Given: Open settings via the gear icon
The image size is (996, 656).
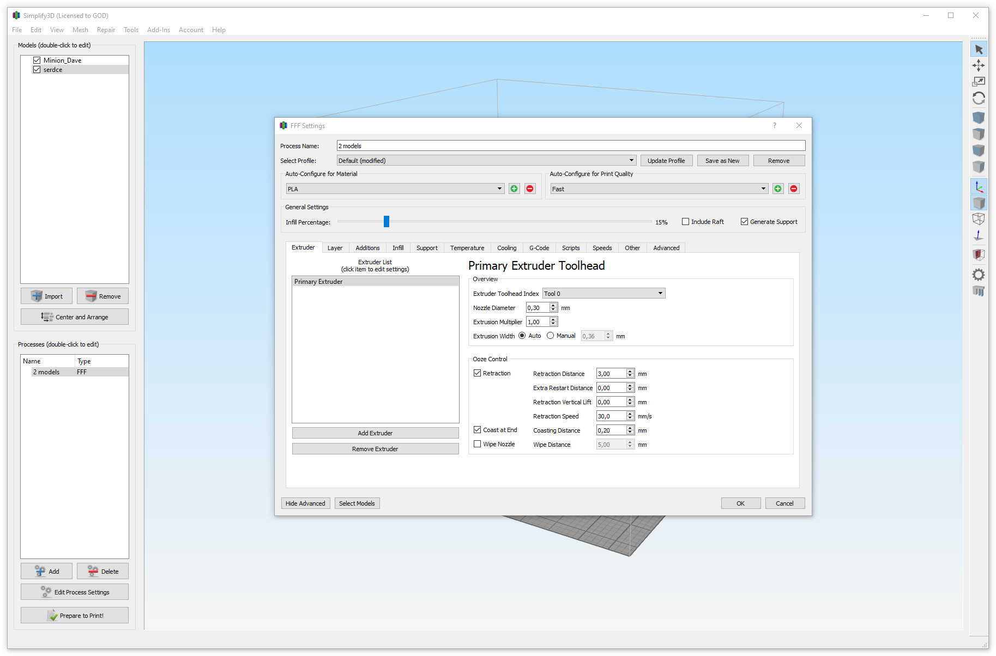Looking at the screenshot, I should pos(979,275).
